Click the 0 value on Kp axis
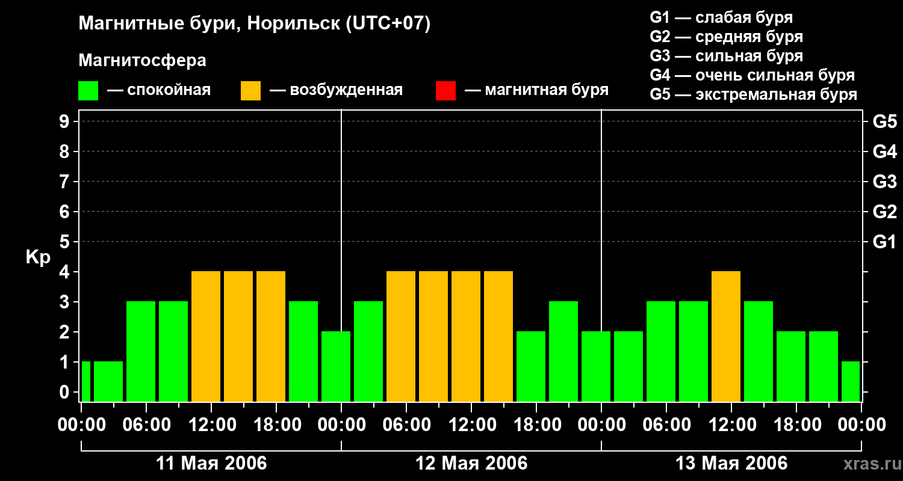This screenshot has height=481, width=903. point(66,393)
